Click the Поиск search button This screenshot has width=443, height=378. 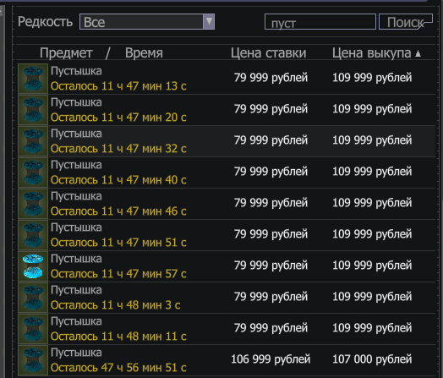click(406, 22)
